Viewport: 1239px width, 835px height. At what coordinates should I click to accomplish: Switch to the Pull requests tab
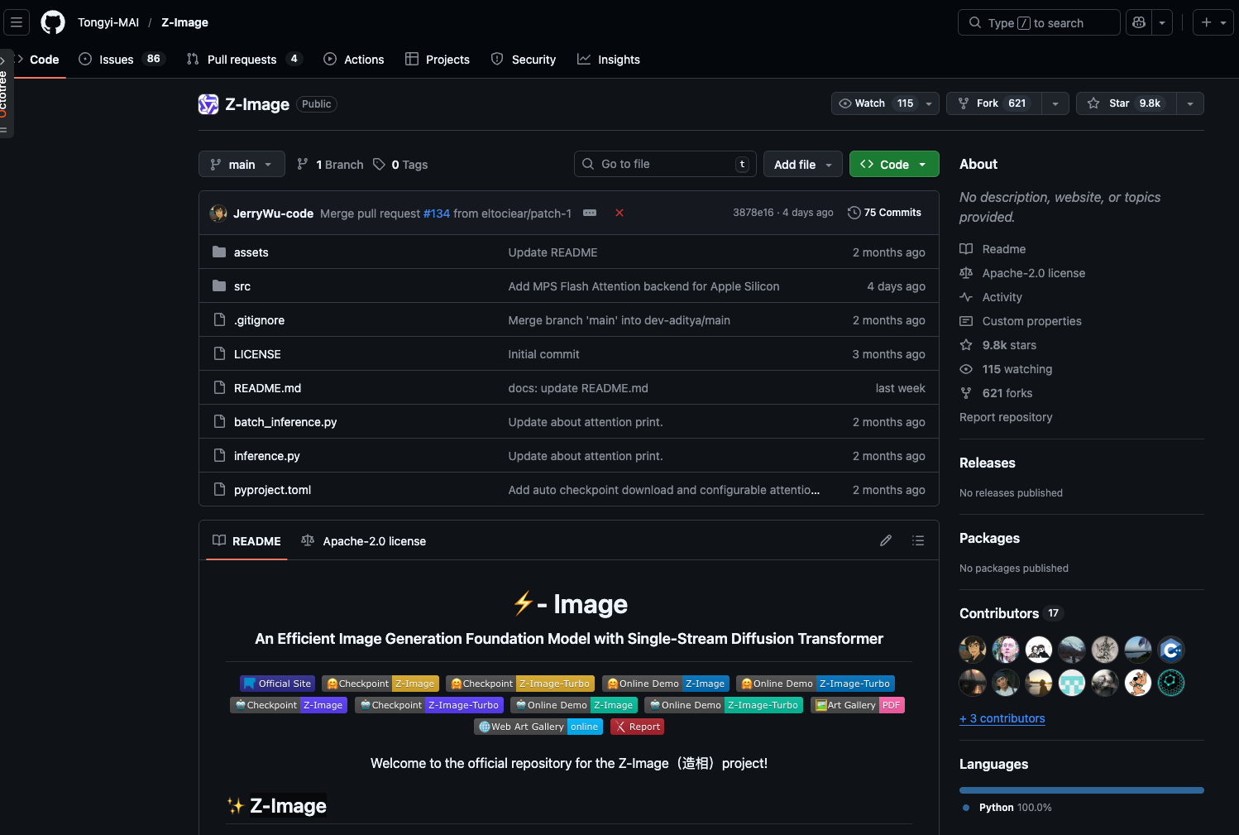click(x=242, y=60)
